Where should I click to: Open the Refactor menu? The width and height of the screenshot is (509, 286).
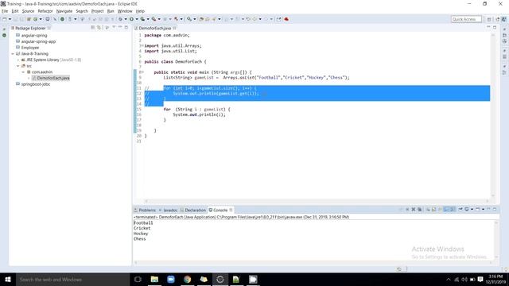point(45,11)
